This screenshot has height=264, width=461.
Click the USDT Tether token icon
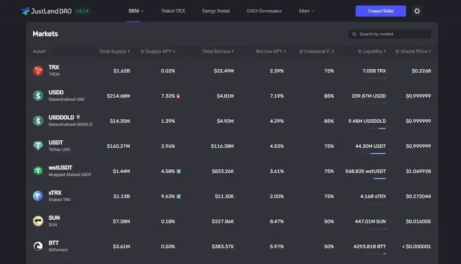38,146
